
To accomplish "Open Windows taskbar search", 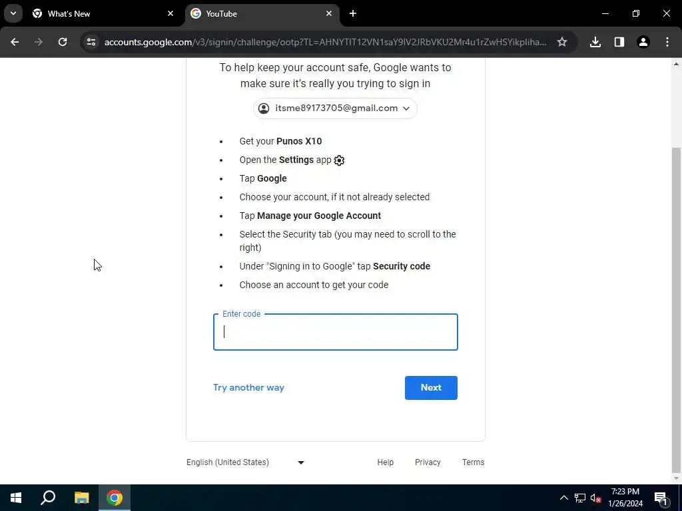I will click(48, 498).
